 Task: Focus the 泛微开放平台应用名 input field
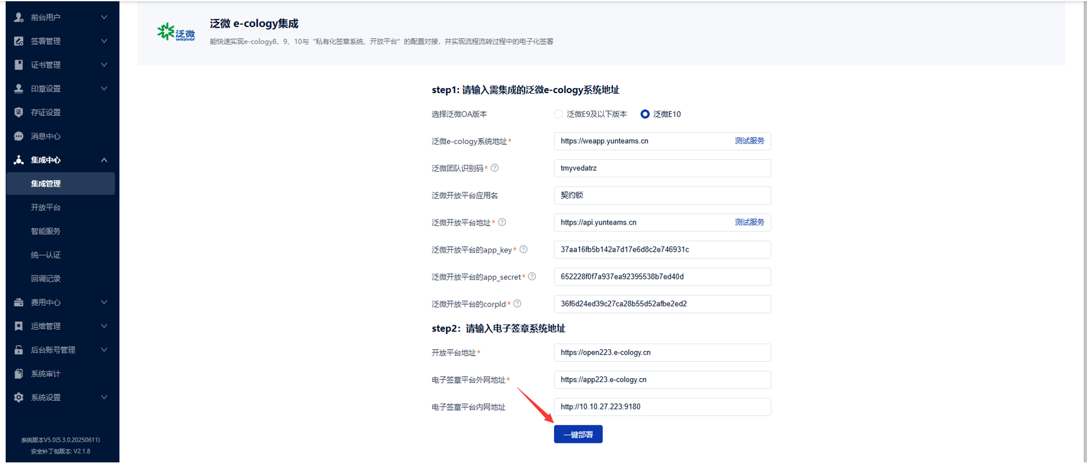[x=663, y=195]
